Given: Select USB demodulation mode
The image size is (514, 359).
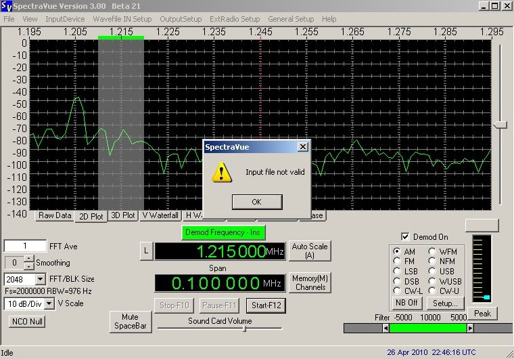Looking at the screenshot, I should pyautogui.click(x=432, y=272).
